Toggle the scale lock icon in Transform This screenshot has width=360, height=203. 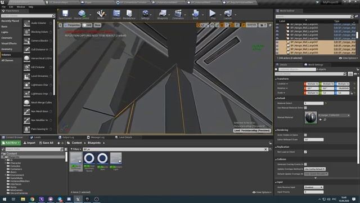pyautogui.click(x=352, y=92)
